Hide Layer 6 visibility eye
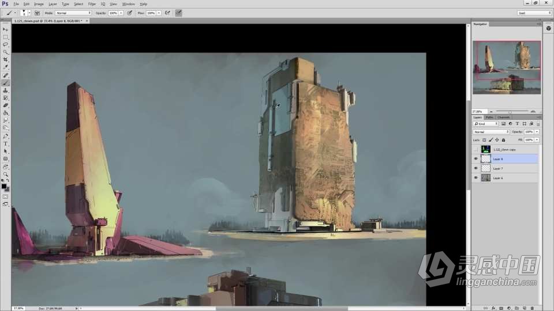Image resolution: width=554 pixels, height=311 pixels. coord(476,178)
